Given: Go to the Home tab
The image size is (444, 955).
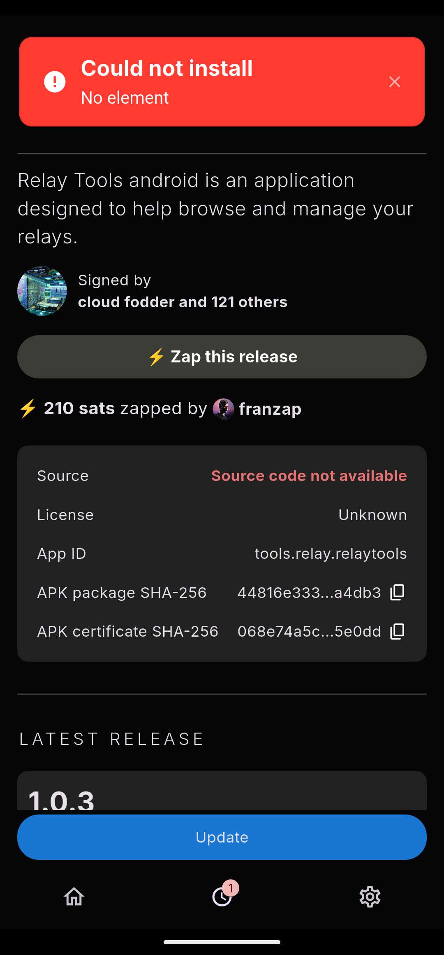Looking at the screenshot, I should [x=74, y=897].
